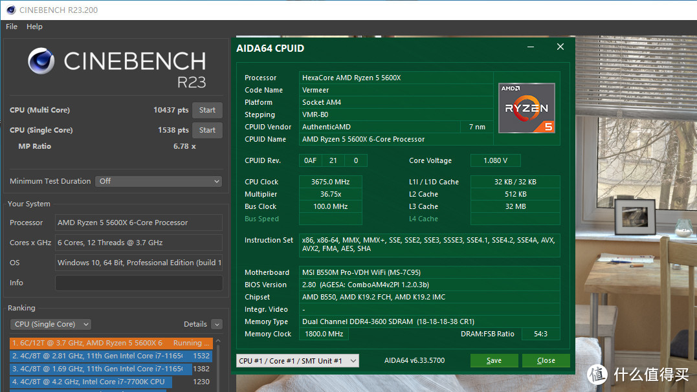Start the CPU Multi Core test

(207, 110)
